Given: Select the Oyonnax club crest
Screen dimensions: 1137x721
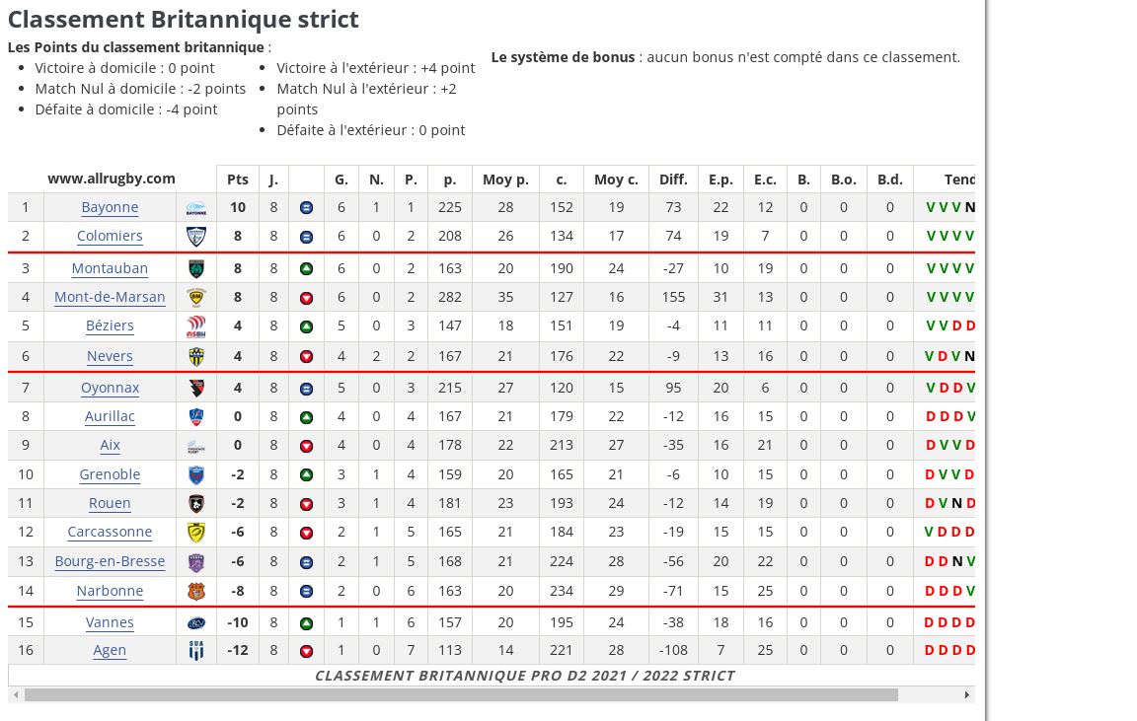Looking at the screenshot, I should 196,388.
